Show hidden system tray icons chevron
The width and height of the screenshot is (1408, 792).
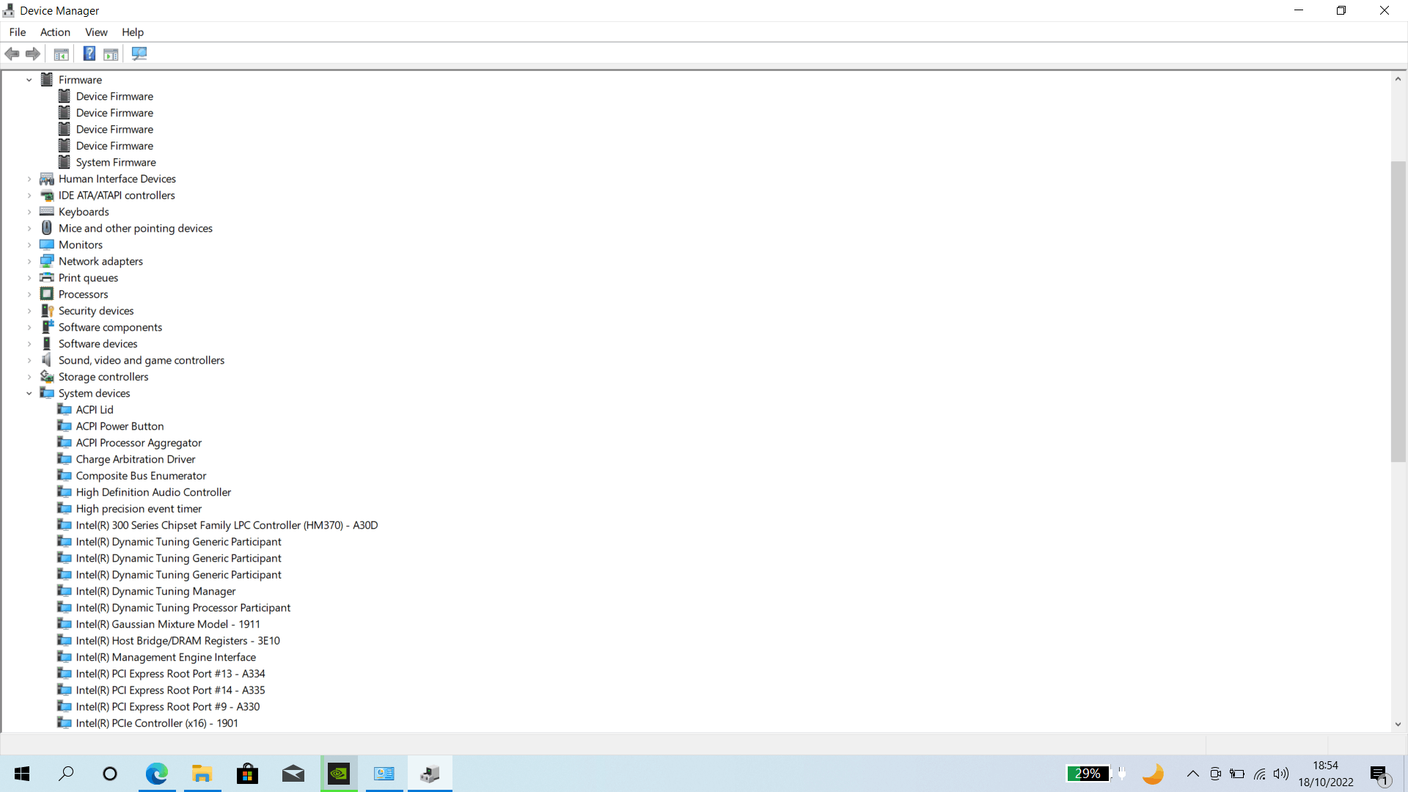1192,774
